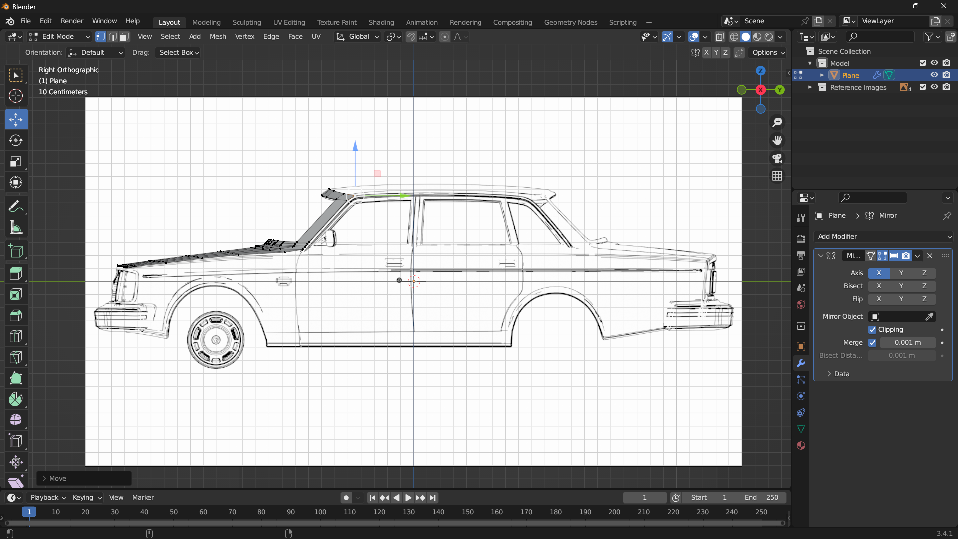This screenshot has width=958, height=539.
Task: Choose the Measure ruler tool
Action: click(16, 228)
